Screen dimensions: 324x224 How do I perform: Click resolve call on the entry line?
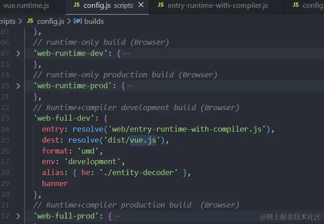pyautogui.click(x=88, y=129)
